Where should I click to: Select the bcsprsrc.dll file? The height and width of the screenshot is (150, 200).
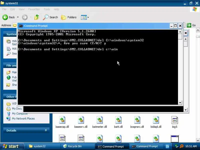[137, 122]
